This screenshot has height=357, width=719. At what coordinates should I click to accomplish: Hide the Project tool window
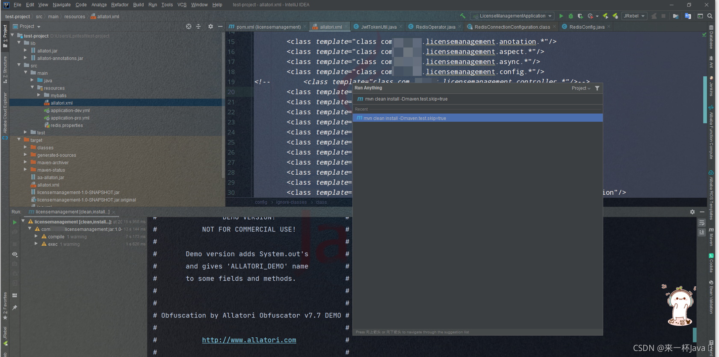point(220,26)
